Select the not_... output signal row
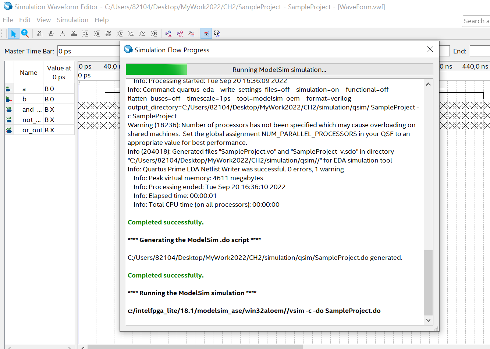Screen dimensions: 490x349 point(40,120)
